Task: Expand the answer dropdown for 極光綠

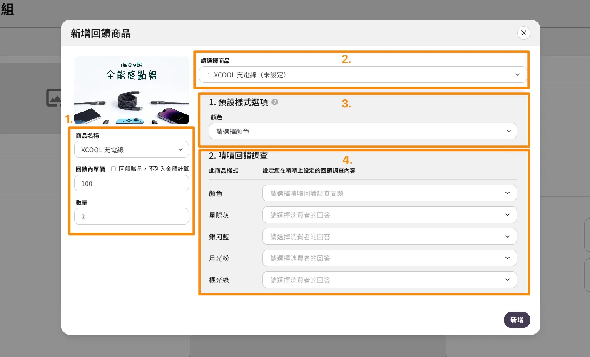Action: coord(389,280)
